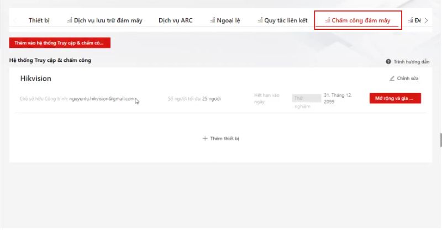Expand tabs with the right chevron arrow
Screen dimensions: 442x232
click(426, 20)
